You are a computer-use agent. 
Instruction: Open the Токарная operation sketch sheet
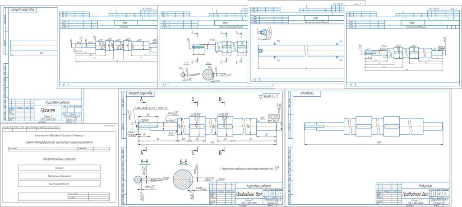pos(107,47)
